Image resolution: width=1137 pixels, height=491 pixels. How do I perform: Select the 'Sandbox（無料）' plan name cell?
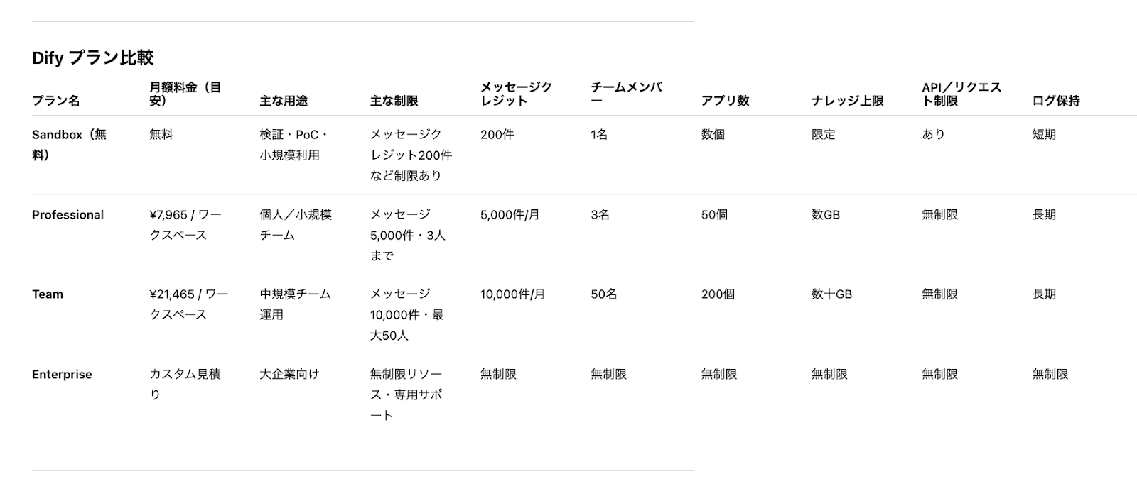69,144
